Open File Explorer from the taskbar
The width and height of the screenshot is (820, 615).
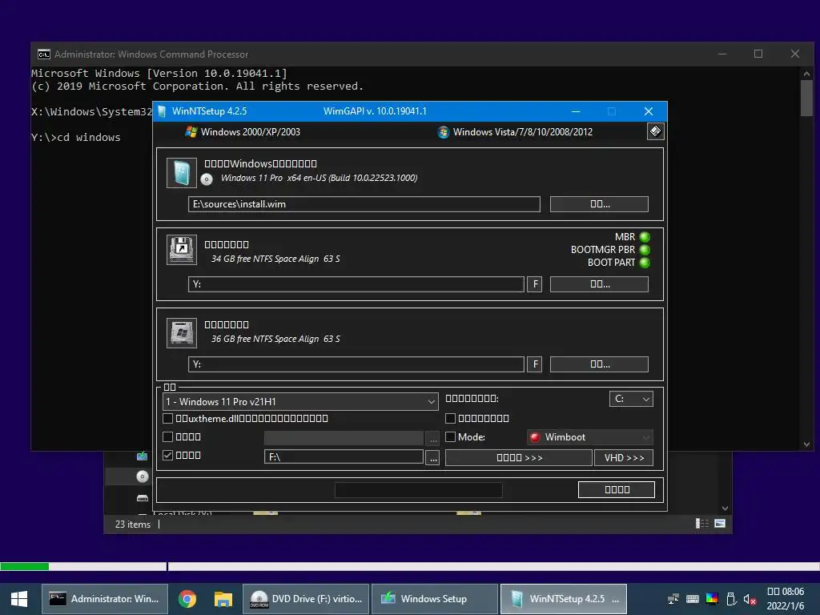coord(223,599)
